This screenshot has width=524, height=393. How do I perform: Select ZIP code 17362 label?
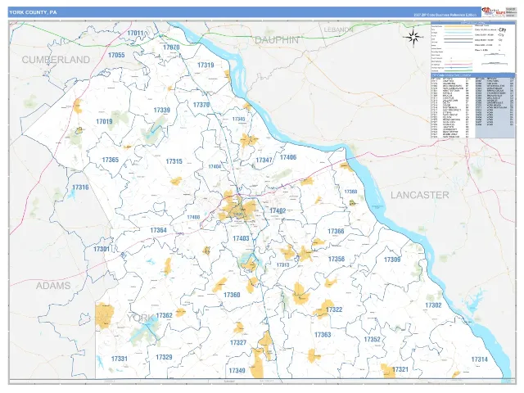pyautogui.click(x=164, y=315)
